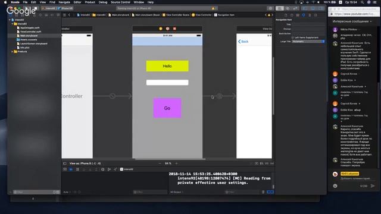Viewport: 381px width, 214px height.
Task: Open the Library button in toolbar
Action: pyautogui.click(x=270, y=8)
